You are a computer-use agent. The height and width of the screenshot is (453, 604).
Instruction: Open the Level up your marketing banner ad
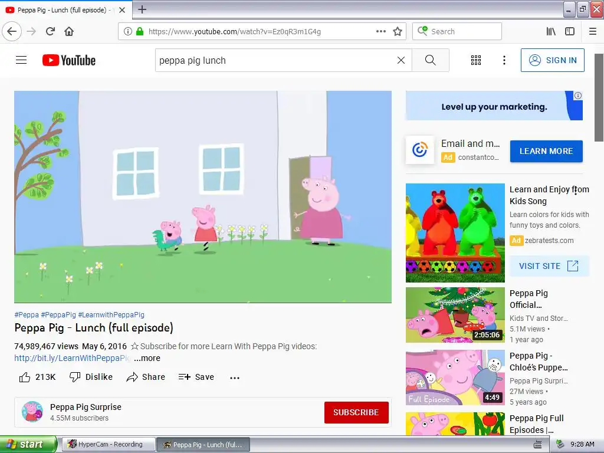point(494,106)
